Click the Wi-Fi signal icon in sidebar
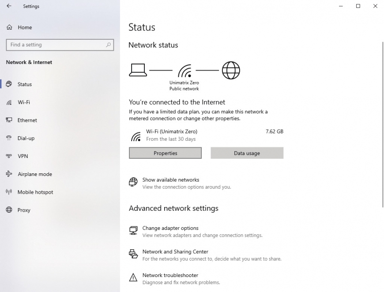The height and width of the screenshot is (292, 384). [9, 102]
